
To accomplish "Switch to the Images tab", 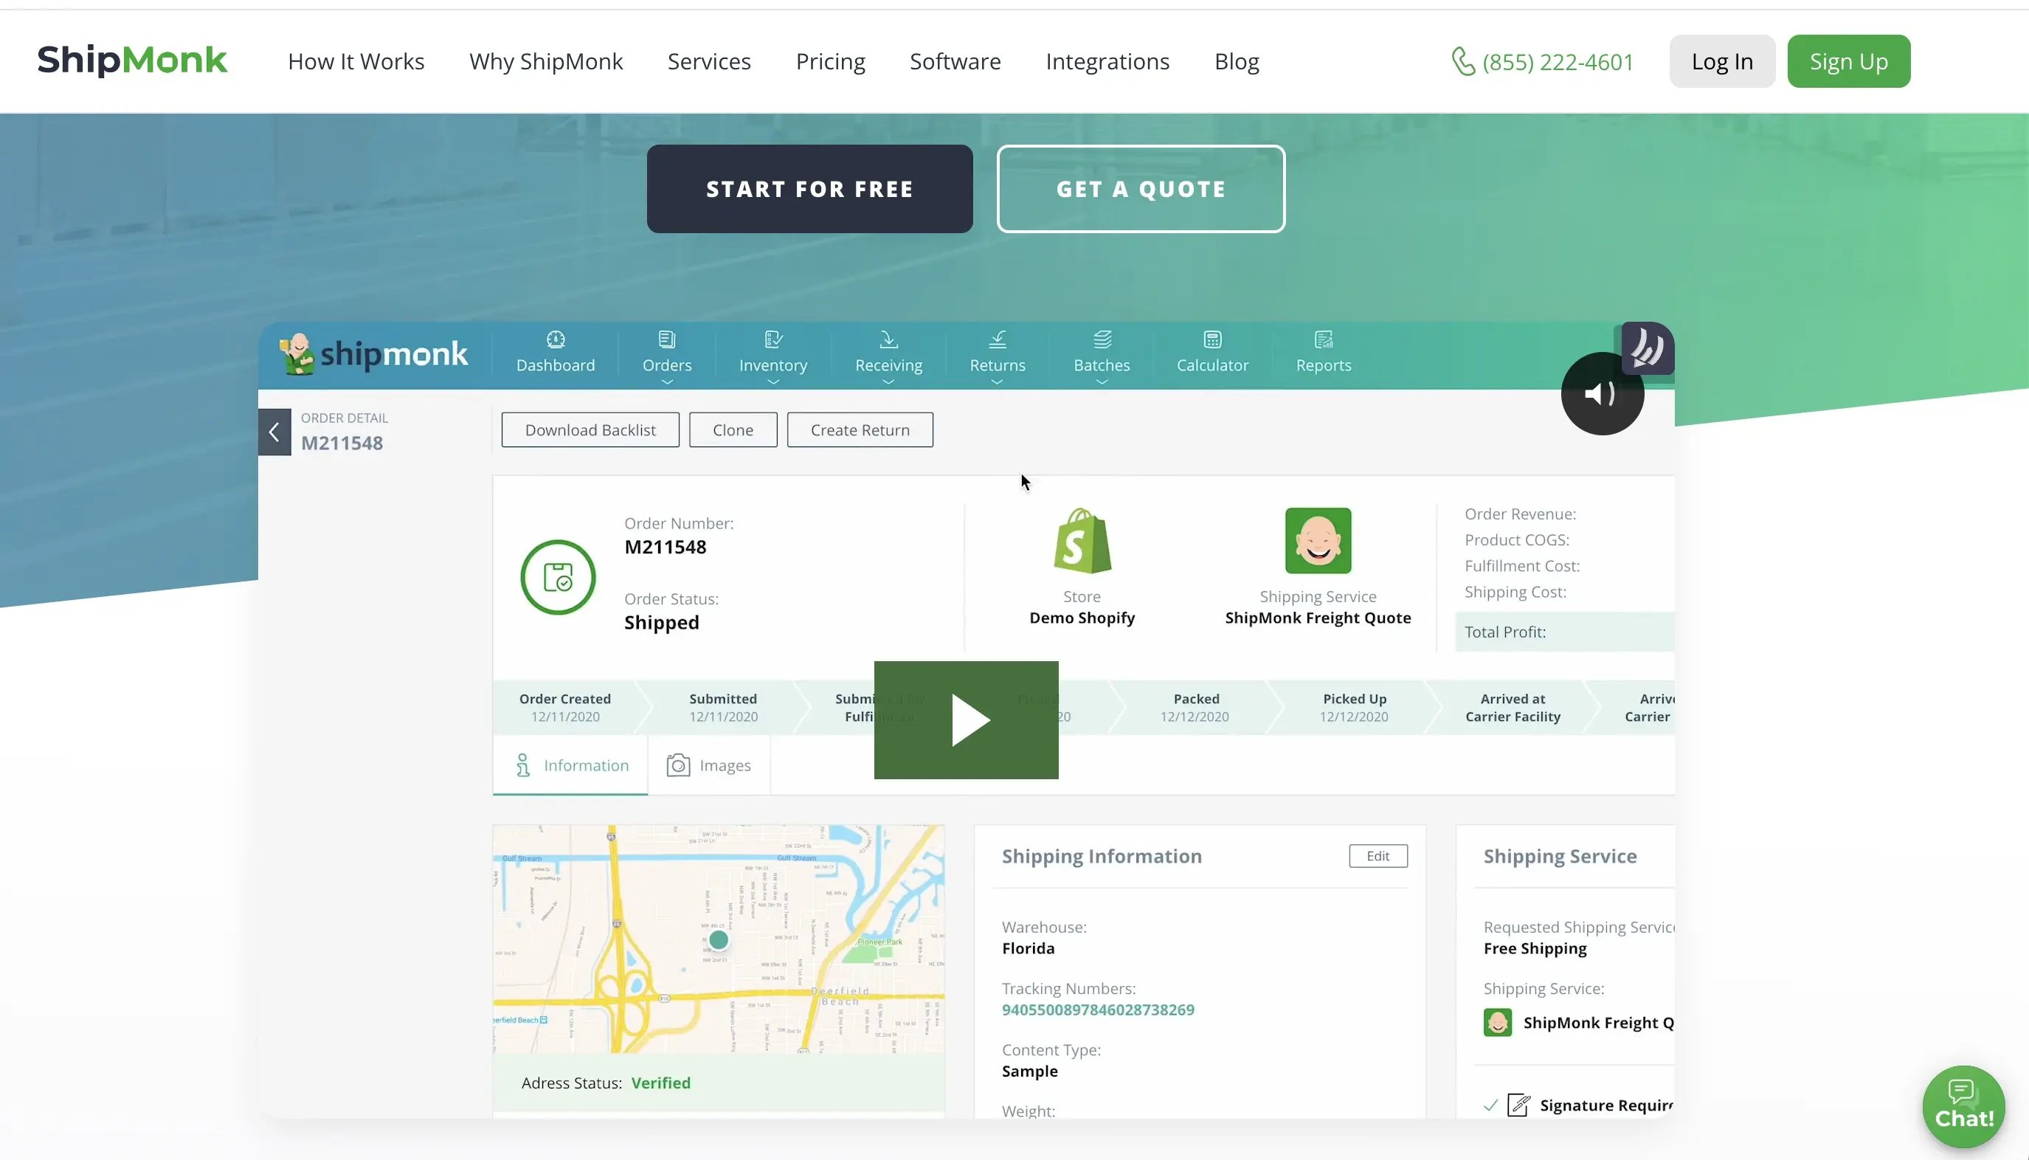I will pos(709,764).
